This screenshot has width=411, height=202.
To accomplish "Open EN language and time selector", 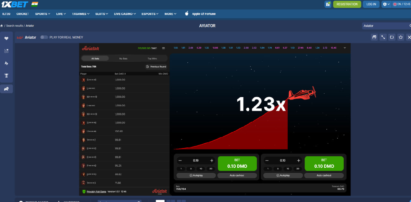I will coord(401,4).
